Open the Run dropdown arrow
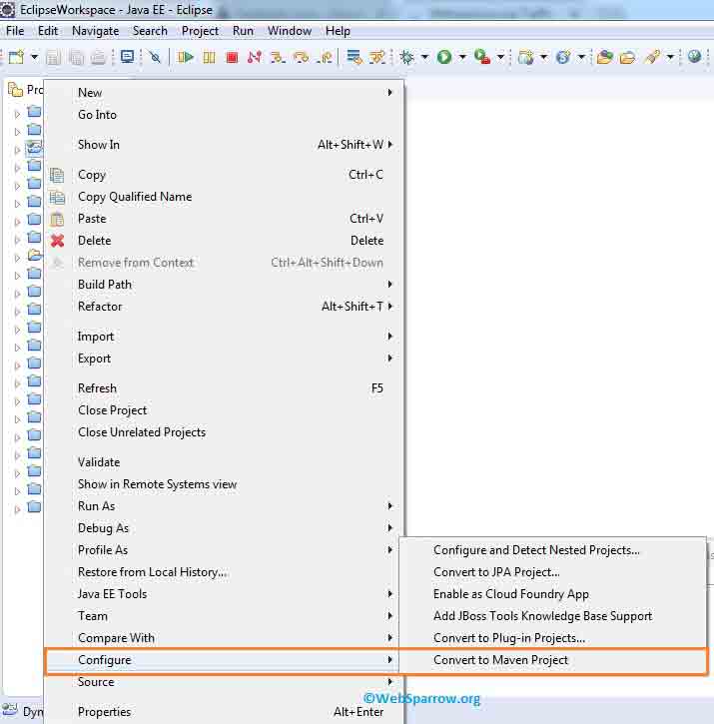Screen dimensions: 714x724 pyautogui.click(x=462, y=57)
